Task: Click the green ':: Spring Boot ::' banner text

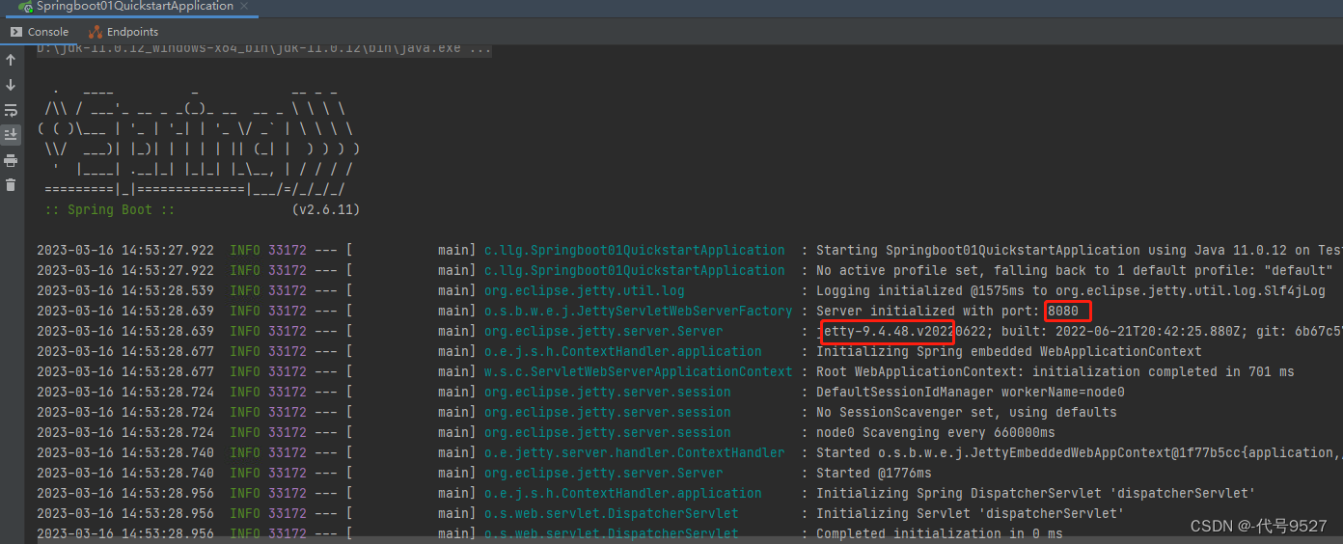Action: (x=110, y=209)
